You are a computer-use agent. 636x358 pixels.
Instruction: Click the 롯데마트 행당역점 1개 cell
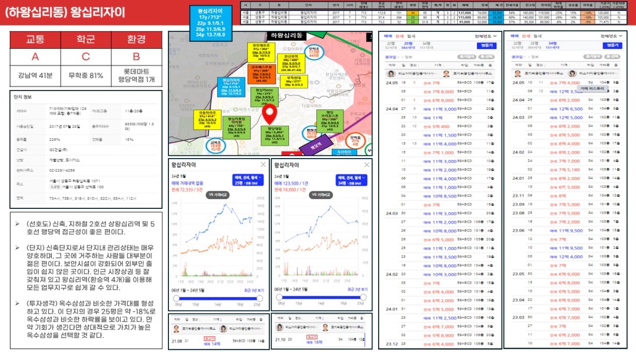point(136,75)
